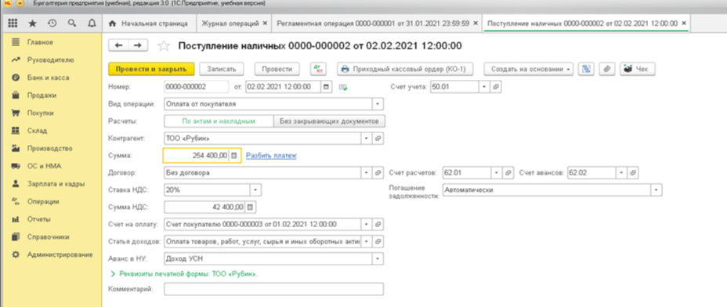The height and width of the screenshot is (307, 727).
Task: Expand Аванс в НУ dropdown
Action: point(378,258)
